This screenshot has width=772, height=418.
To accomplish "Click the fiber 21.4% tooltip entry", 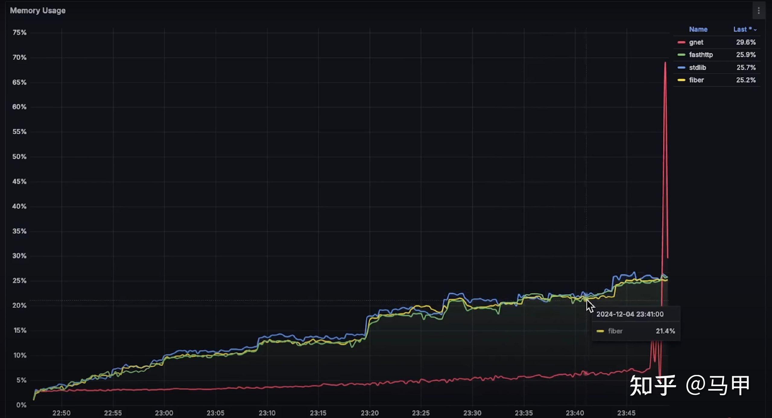I will [x=635, y=331].
